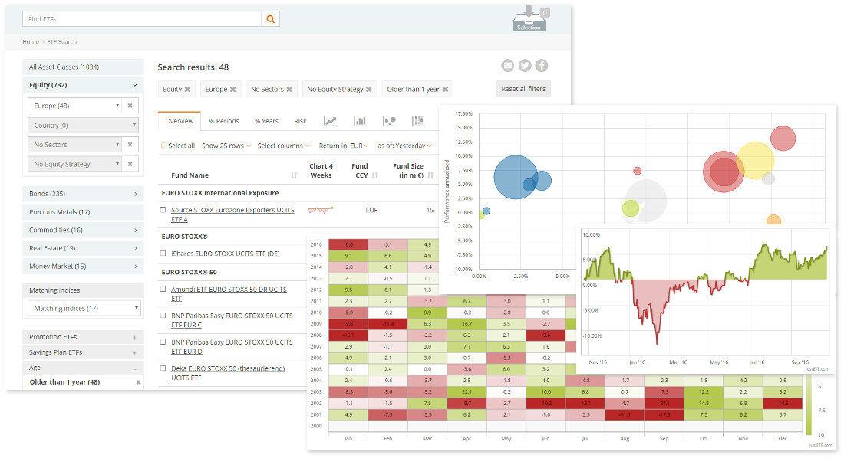The height and width of the screenshot is (468, 844).
Task: Share results on Twitter
Action: click(525, 66)
